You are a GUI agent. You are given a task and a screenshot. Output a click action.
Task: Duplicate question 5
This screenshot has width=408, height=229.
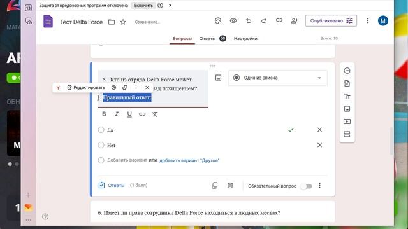click(x=215, y=185)
